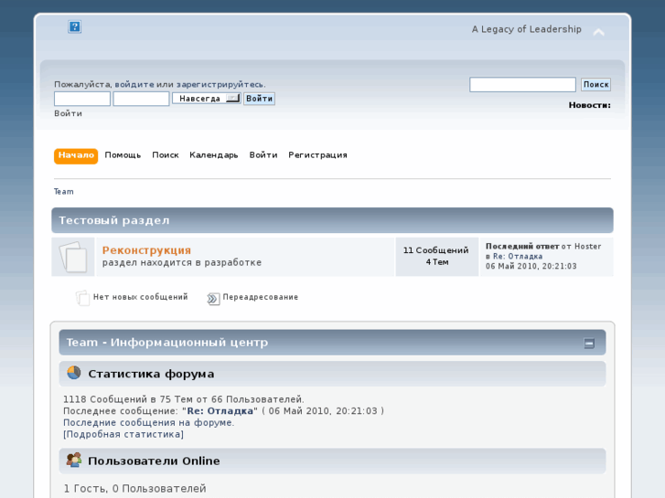Open the Поиск menu item
The width and height of the screenshot is (665, 498).
(x=166, y=155)
